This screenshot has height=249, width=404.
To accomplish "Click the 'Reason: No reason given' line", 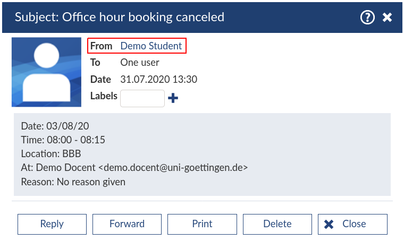I will (73, 182).
